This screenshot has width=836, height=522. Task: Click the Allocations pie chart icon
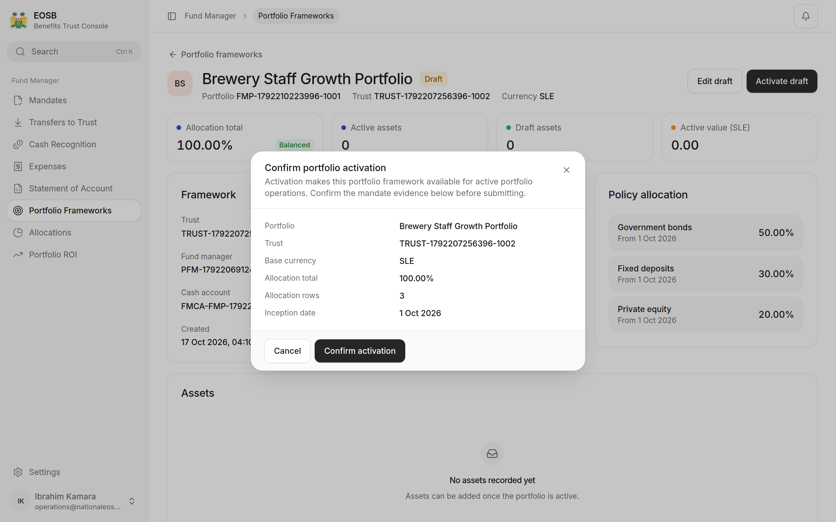(18, 233)
